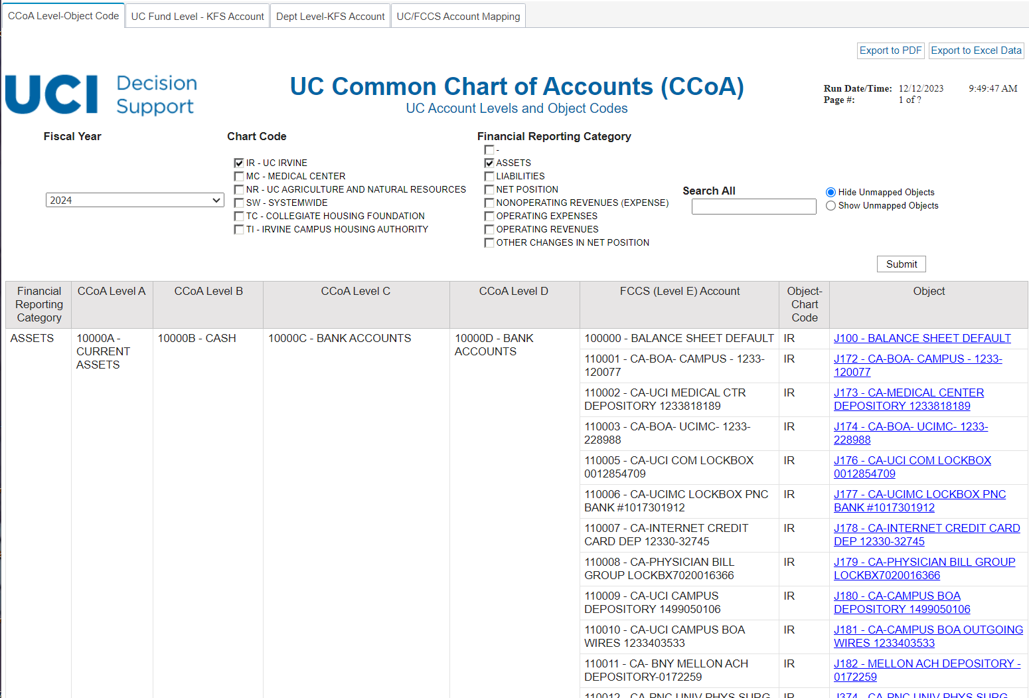
Task: Go to UC/FCCS Account Mapping tab
Action: point(458,17)
